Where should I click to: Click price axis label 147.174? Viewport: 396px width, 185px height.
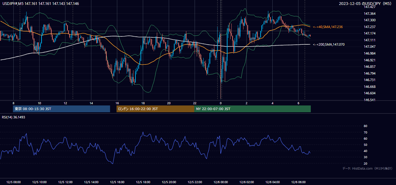370,33
